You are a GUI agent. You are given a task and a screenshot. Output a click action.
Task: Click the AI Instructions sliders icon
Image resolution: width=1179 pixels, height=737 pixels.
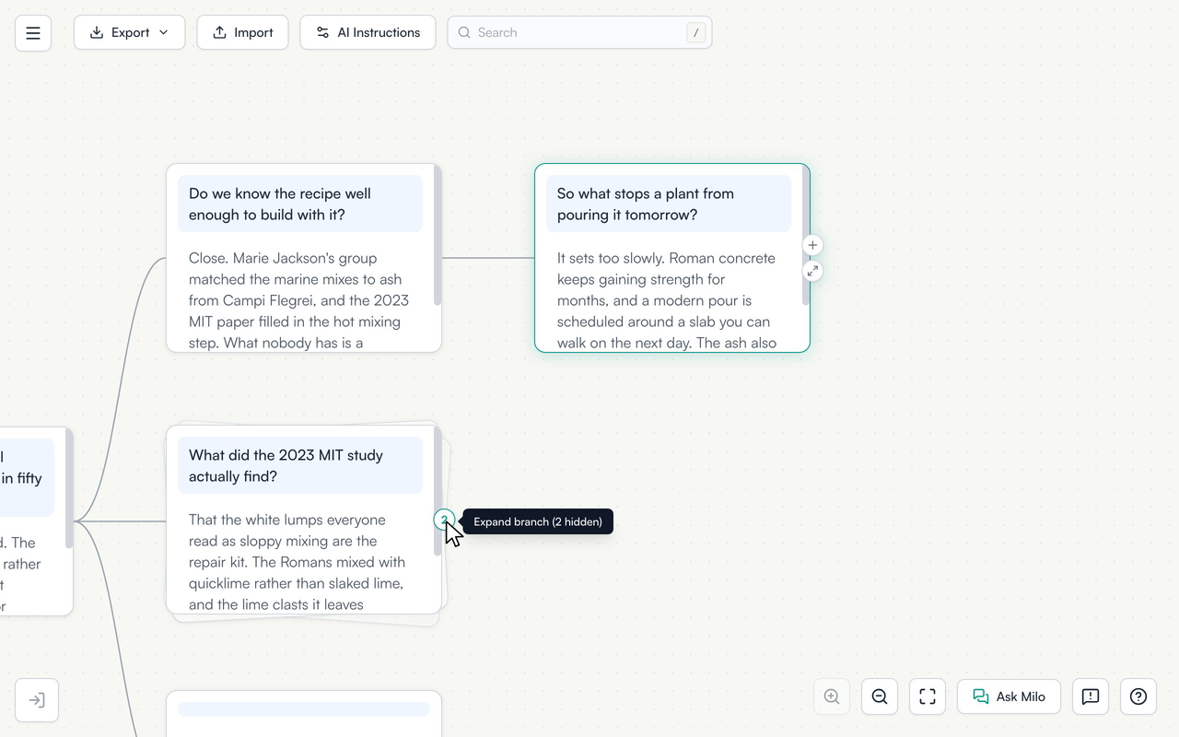(322, 32)
